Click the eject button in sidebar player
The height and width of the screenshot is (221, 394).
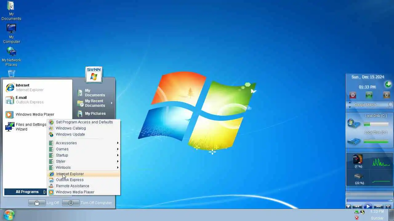tap(388, 207)
